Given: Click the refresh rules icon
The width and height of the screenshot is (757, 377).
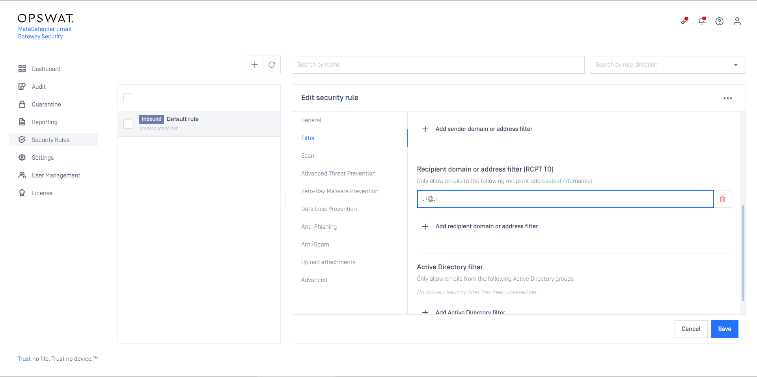Looking at the screenshot, I should (x=272, y=65).
